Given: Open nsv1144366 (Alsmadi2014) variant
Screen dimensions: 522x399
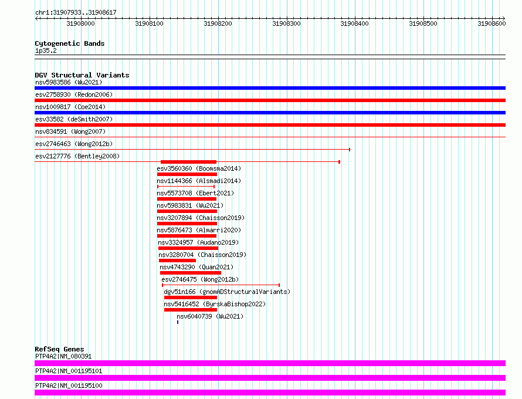Looking at the screenshot, I should (x=199, y=181).
